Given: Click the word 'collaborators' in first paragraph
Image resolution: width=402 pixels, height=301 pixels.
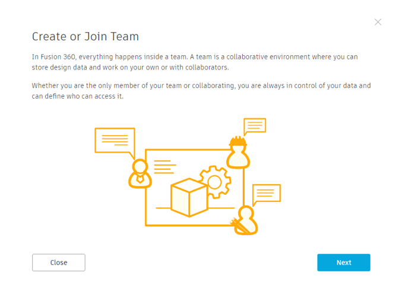Looking at the screenshot, I should coord(207,68).
